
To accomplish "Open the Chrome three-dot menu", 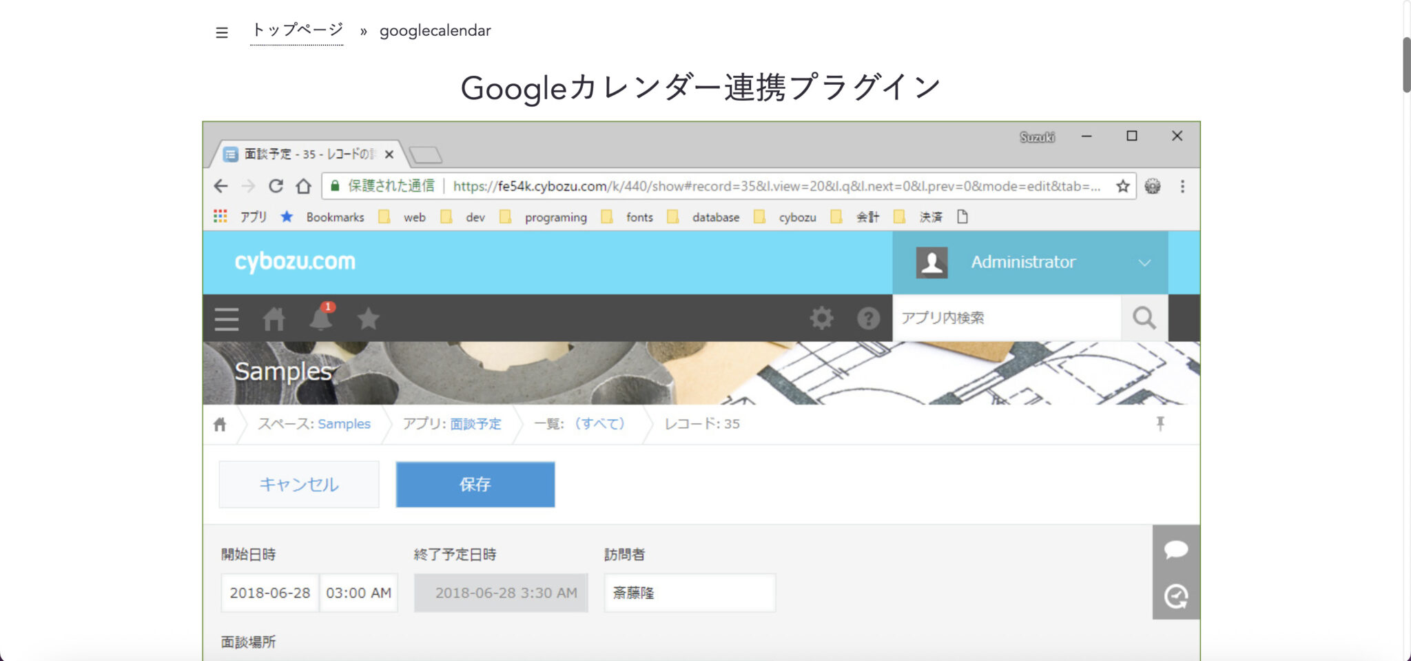I will [x=1183, y=186].
